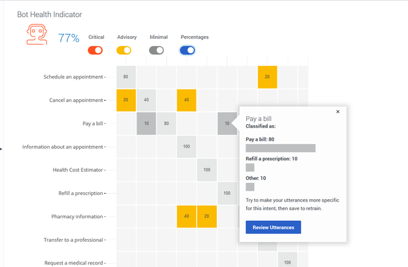
Task: Click the Pay a bill 80 cell
Action: 167,124
